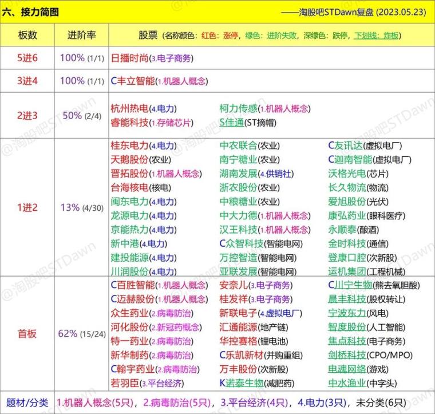Image resolution: width=435 pixels, height=414 pixels.
Task: Select the 5进6 row label
Action: (x=27, y=58)
